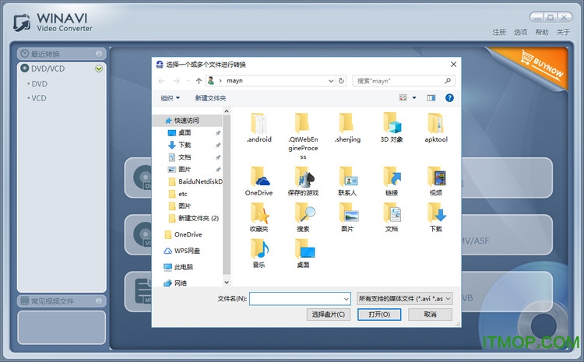Click the help question mark icon
This screenshot has height=362, width=584.
point(449,98)
